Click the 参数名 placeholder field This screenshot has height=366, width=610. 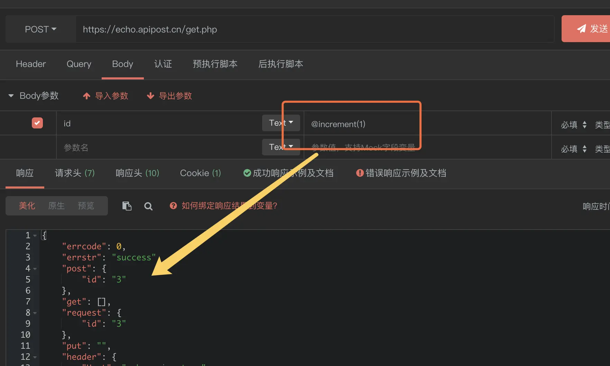point(159,147)
